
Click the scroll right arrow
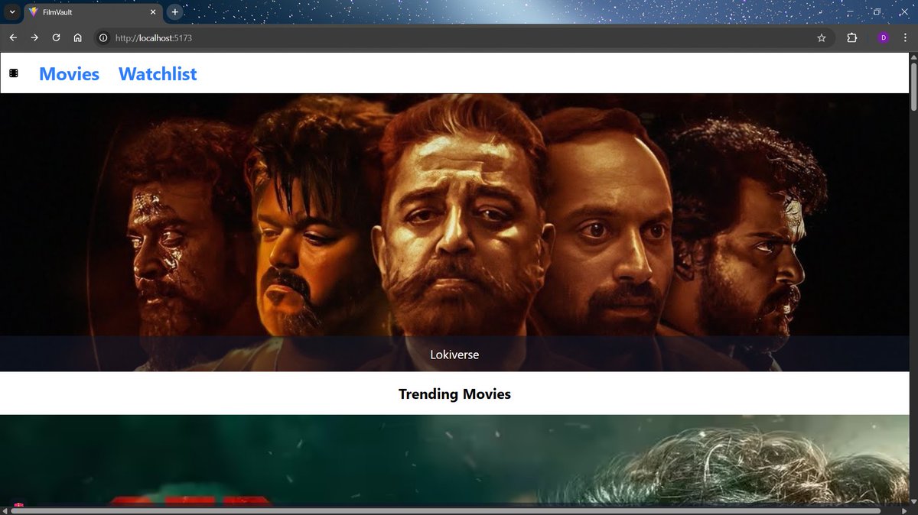pyautogui.click(x=904, y=510)
